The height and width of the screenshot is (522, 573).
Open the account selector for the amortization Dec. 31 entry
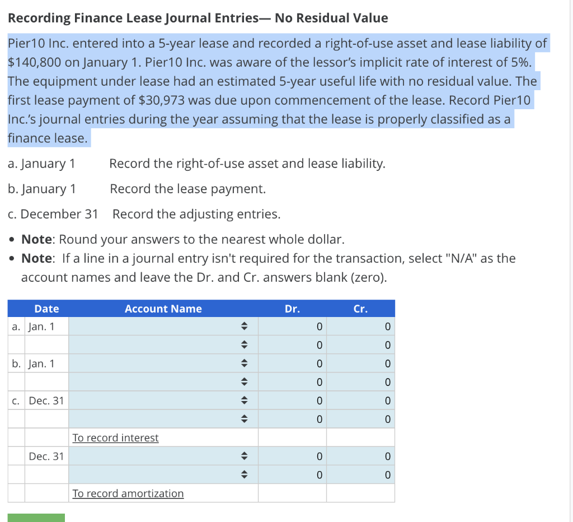[244, 456]
